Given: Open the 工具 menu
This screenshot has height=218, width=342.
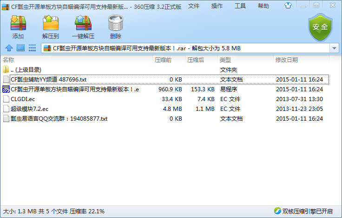Looking at the screenshot, I should coord(240,6).
